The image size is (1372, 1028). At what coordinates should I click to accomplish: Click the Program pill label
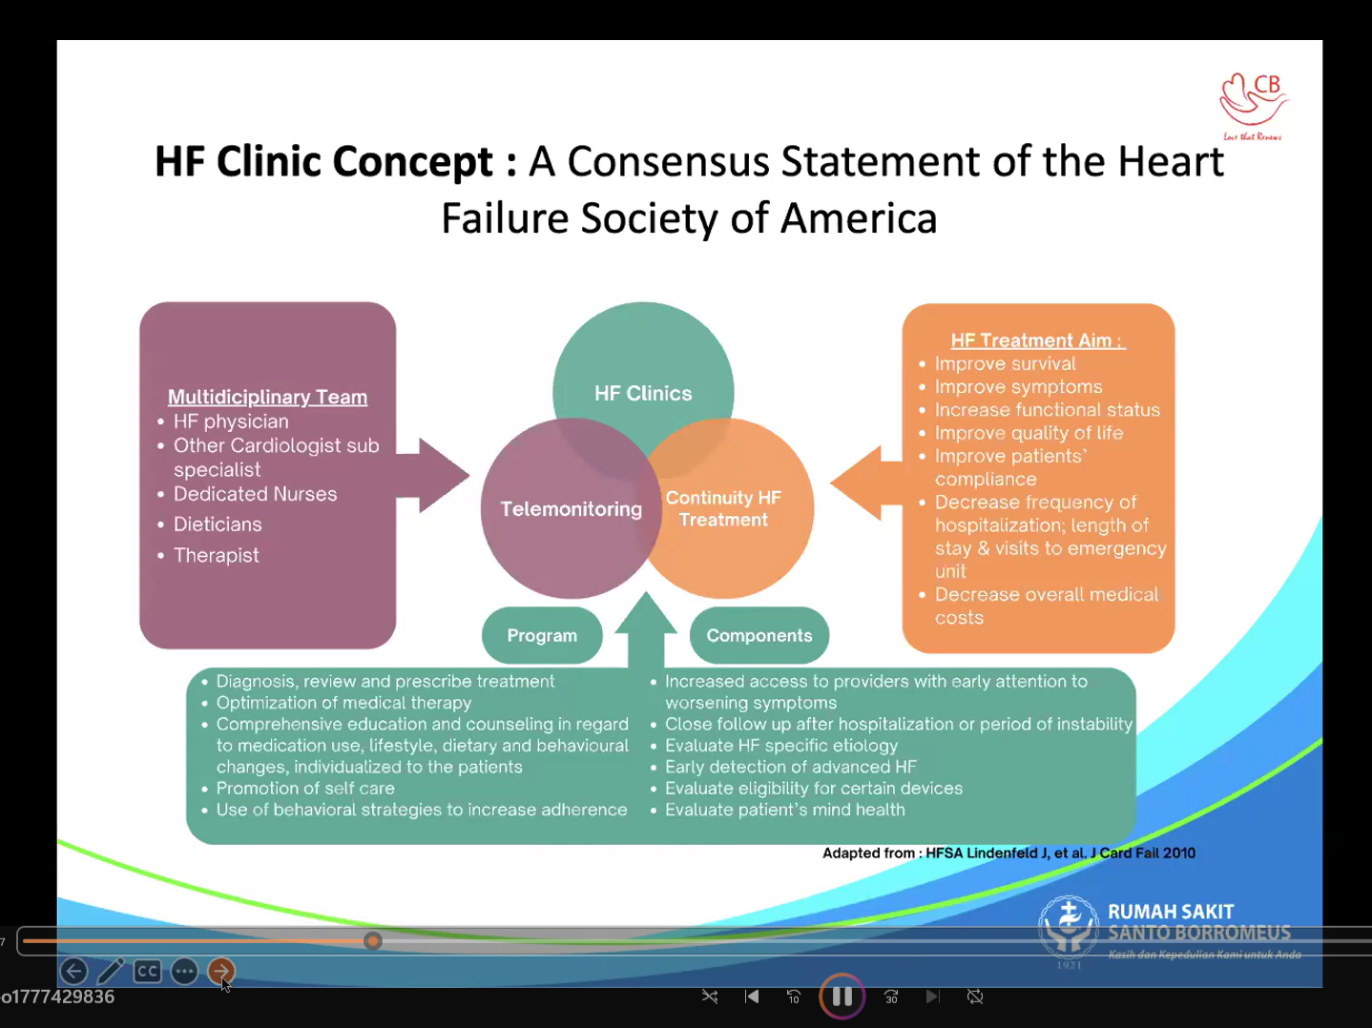click(x=542, y=635)
